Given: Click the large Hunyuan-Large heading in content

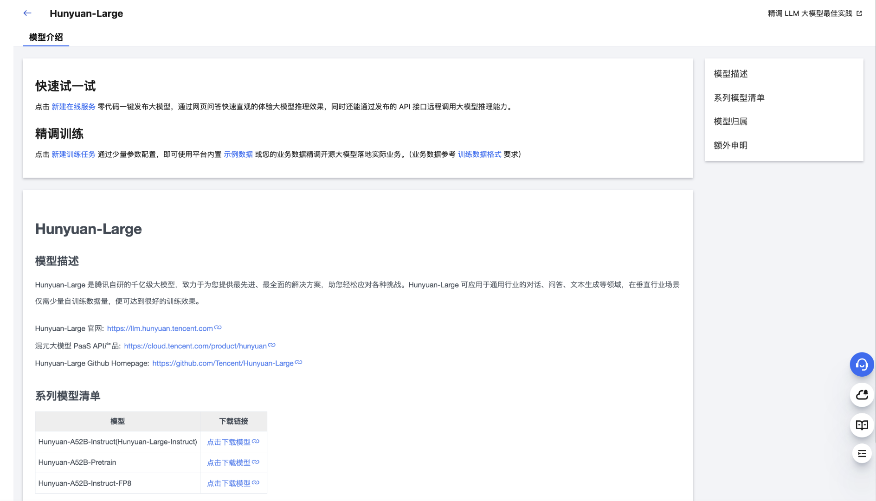Looking at the screenshot, I should 89,229.
